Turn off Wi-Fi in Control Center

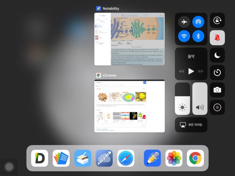pyautogui.click(x=184, y=36)
